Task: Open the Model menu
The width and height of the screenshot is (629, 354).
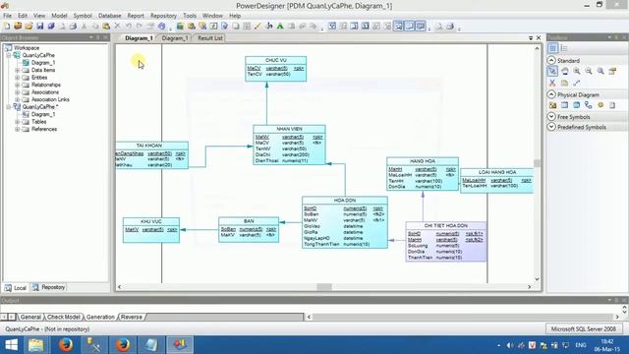Action: coord(59,16)
